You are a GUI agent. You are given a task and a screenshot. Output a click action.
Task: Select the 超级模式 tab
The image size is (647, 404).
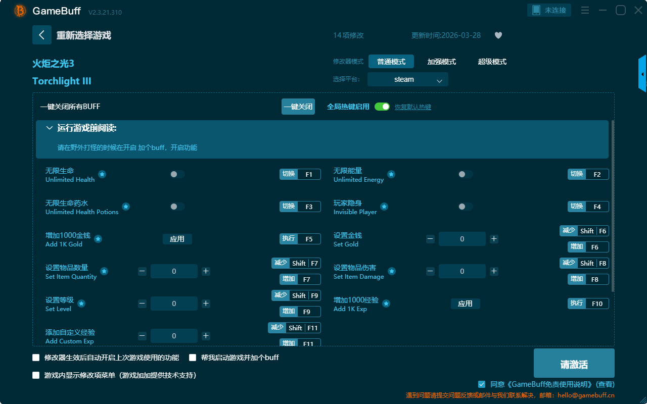click(492, 62)
